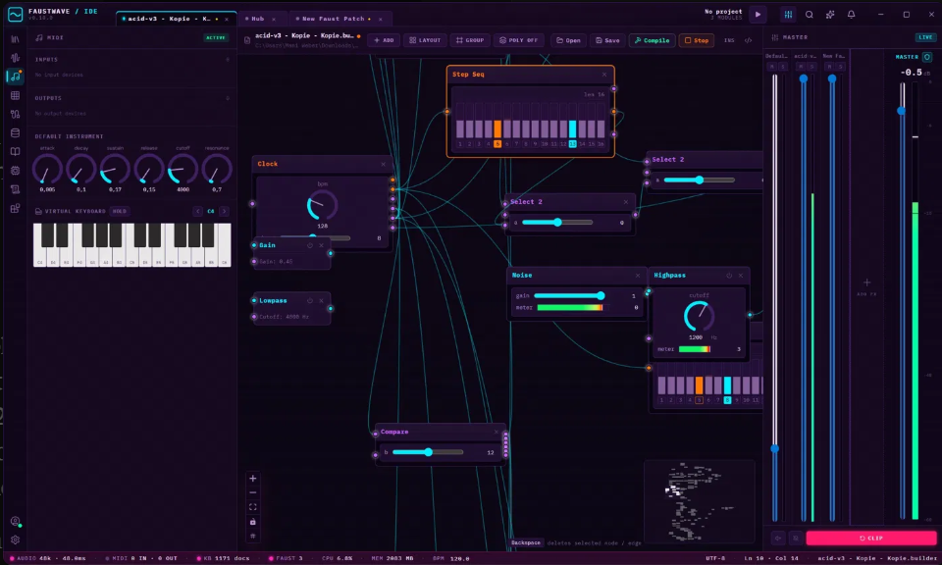The width and height of the screenshot is (942, 565).
Task: Open the database sidebar icon
Action: tap(15, 132)
